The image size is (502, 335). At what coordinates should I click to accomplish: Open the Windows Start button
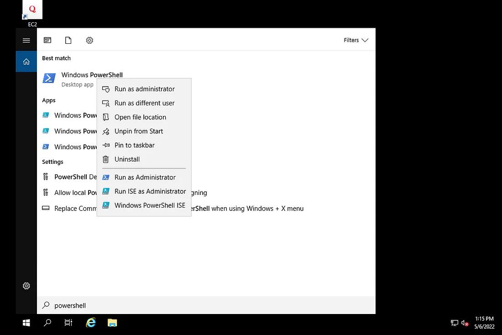26,323
